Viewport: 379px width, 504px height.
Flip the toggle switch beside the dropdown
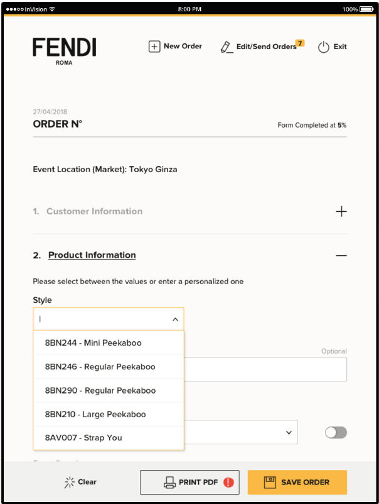[x=336, y=432]
